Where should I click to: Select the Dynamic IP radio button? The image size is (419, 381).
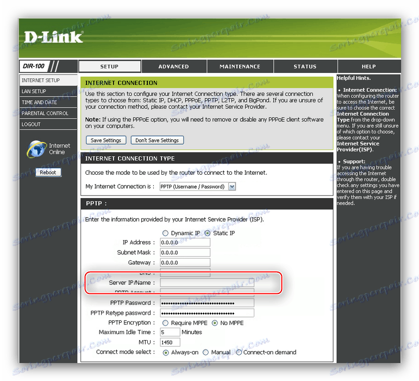(165, 233)
